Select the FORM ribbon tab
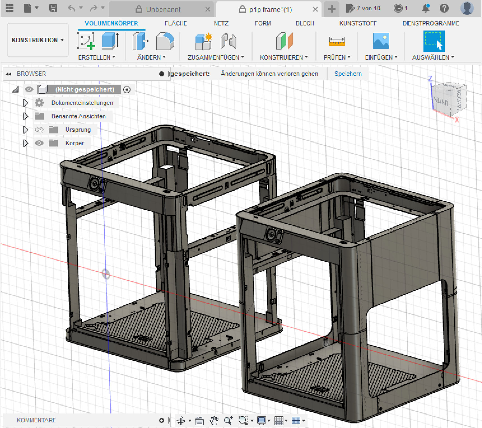Image resolution: width=482 pixels, height=428 pixels. pyautogui.click(x=263, y=24)
